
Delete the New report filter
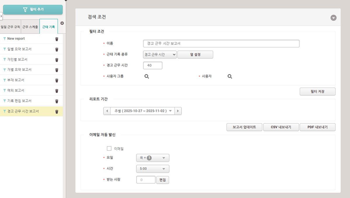(57, 39)
